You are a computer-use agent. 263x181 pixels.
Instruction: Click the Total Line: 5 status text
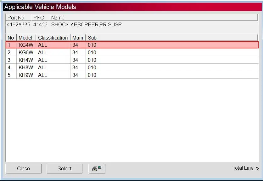click(246, 168)
